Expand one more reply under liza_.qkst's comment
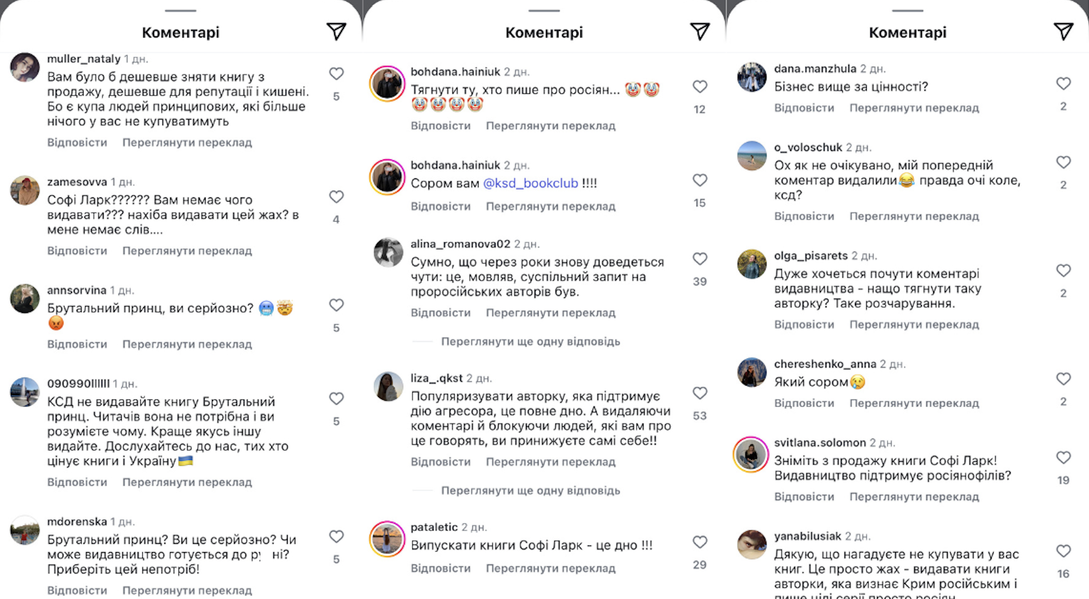 [530, 491]
